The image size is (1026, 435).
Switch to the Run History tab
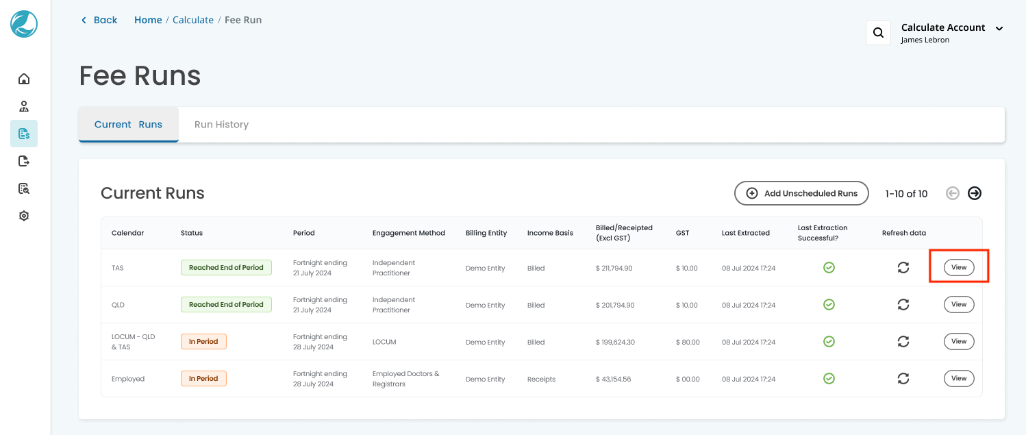[x=221, y=125]
